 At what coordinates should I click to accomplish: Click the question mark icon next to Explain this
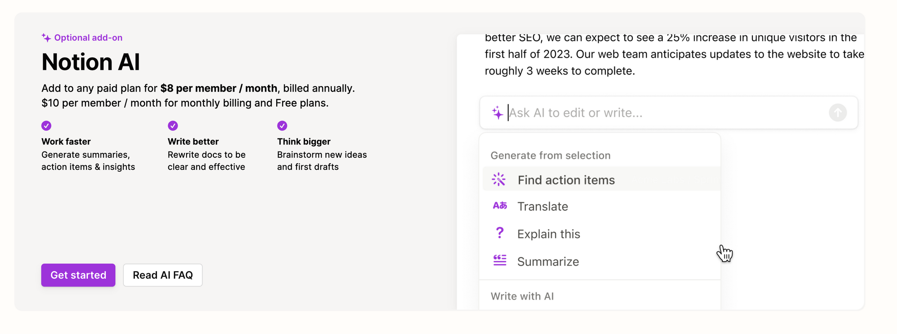[499, 233]
